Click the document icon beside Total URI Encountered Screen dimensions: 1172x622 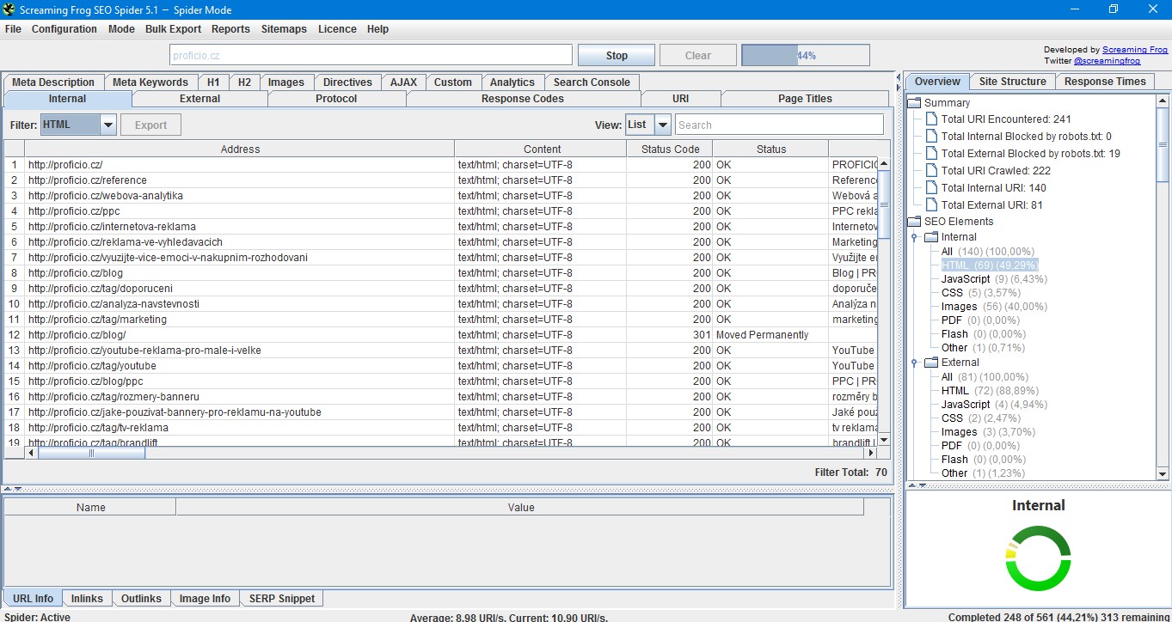coord(931,119)
